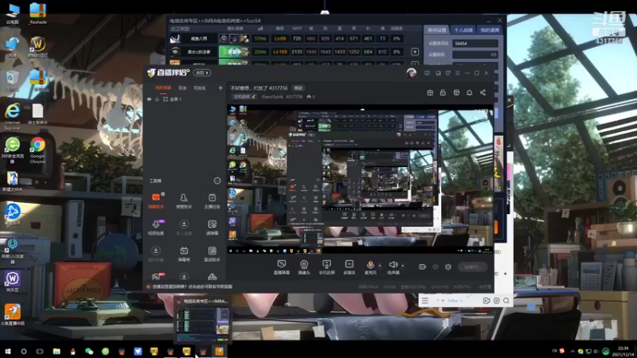The height and width of the screenshot is (358, 637).
Task: Click the room password input field
Action: point(475,54)
